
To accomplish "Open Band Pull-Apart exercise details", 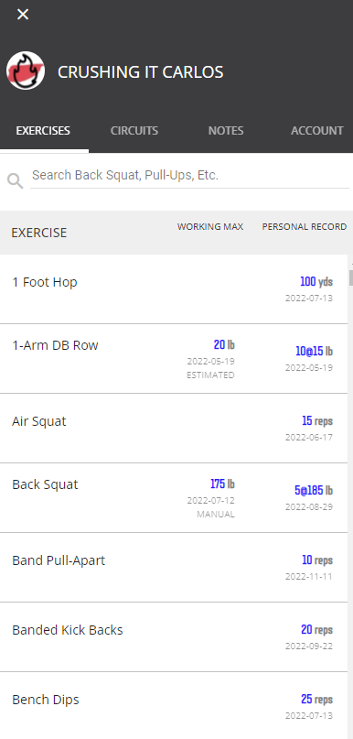I will click(174, 568).
